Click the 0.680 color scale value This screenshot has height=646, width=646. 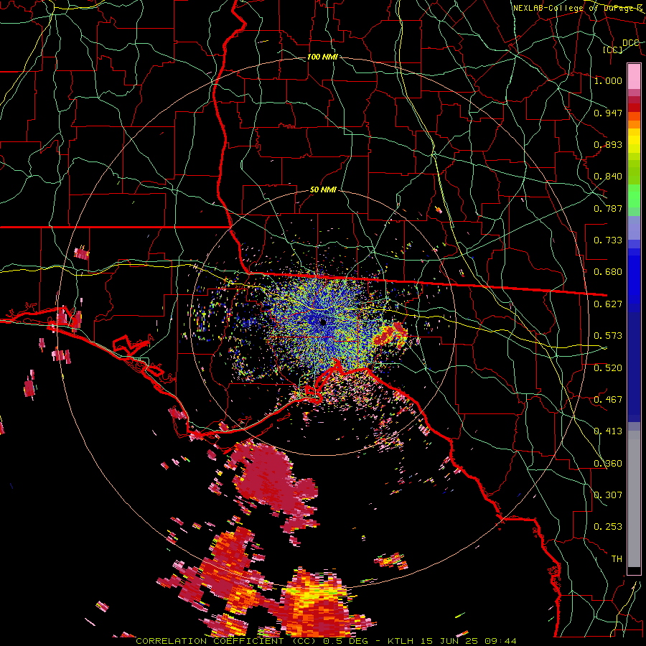[x=608, y=272]
